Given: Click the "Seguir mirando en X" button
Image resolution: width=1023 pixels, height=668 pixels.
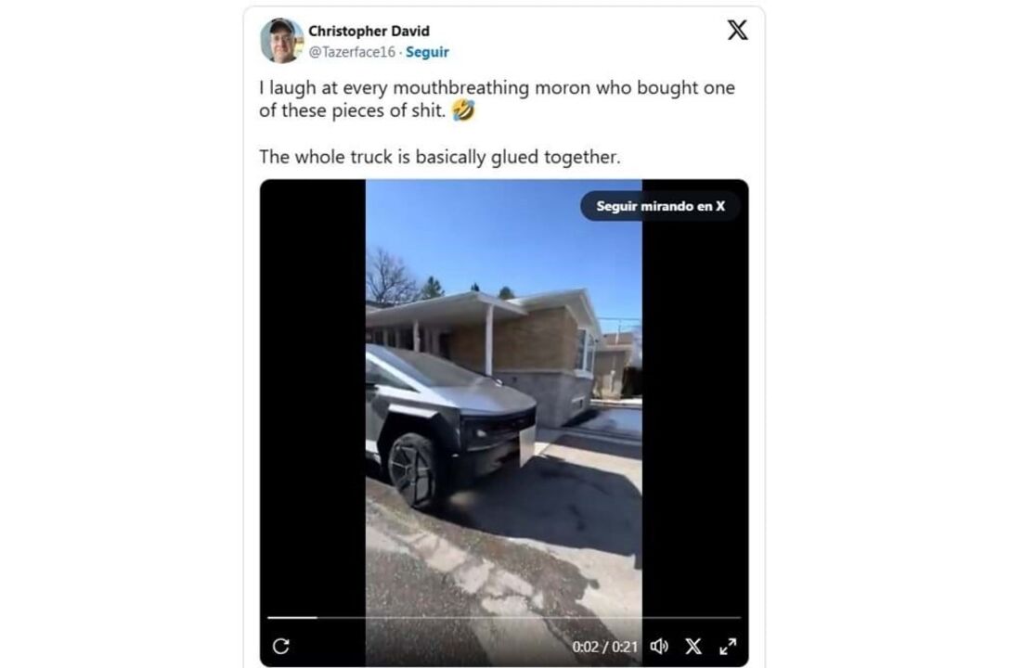Looking at the screenshot, I should click(660, 206).
